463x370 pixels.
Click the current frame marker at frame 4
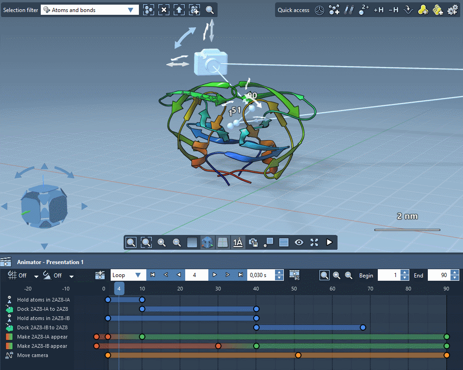119,289
